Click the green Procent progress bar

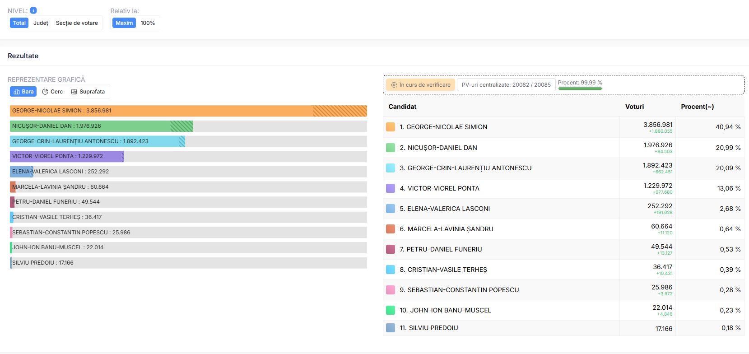(x=580, y=88)
